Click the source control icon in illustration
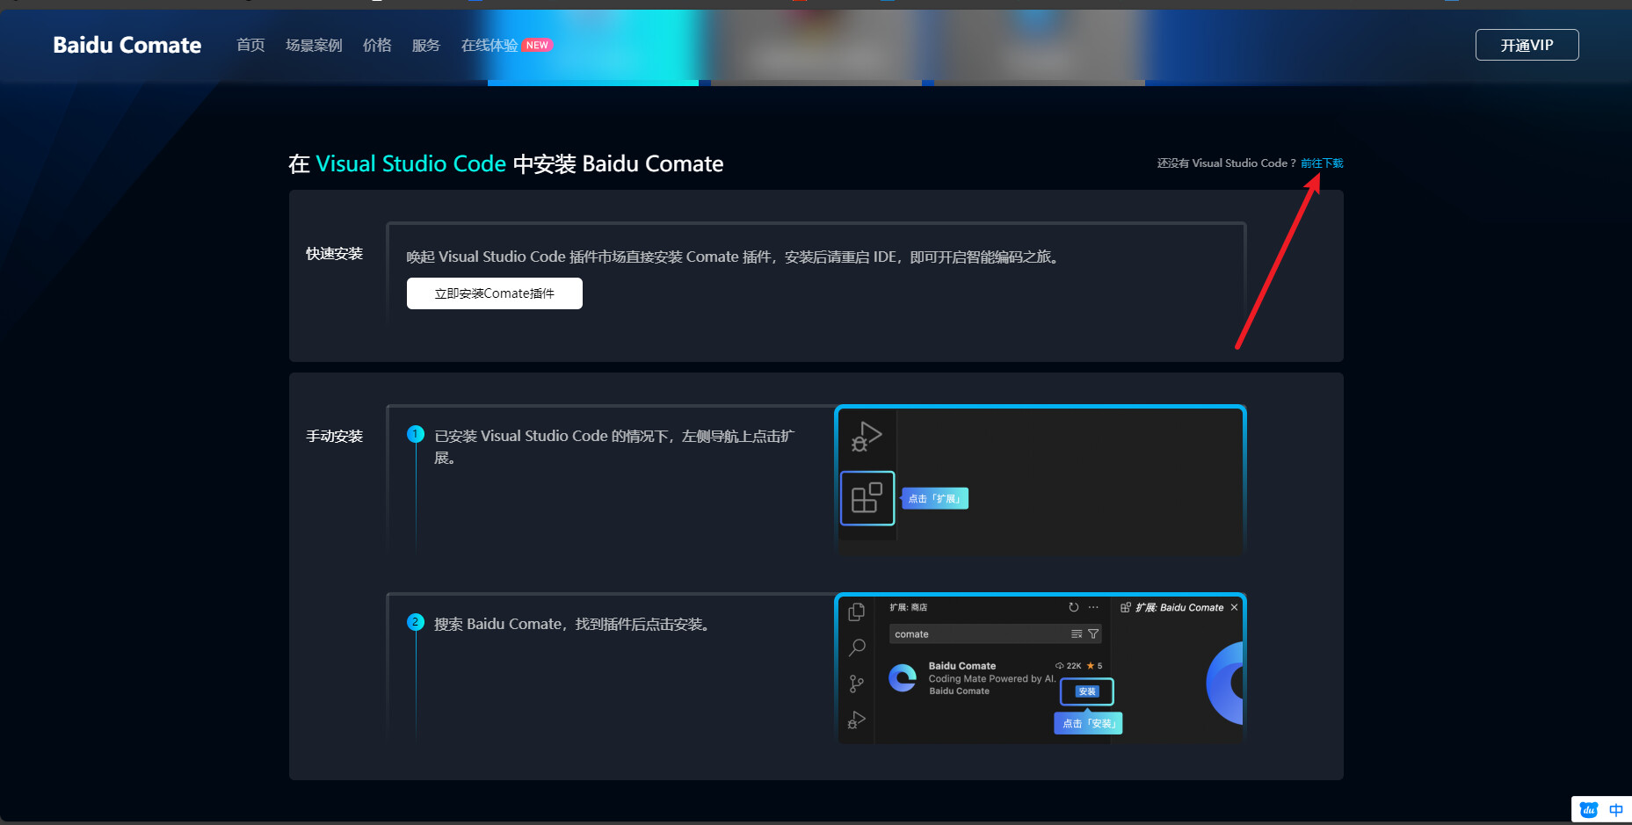 [x=857, y=684]
